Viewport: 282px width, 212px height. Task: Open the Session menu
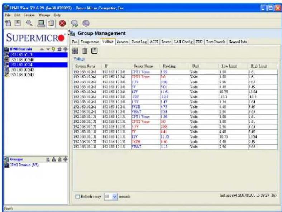29,15
